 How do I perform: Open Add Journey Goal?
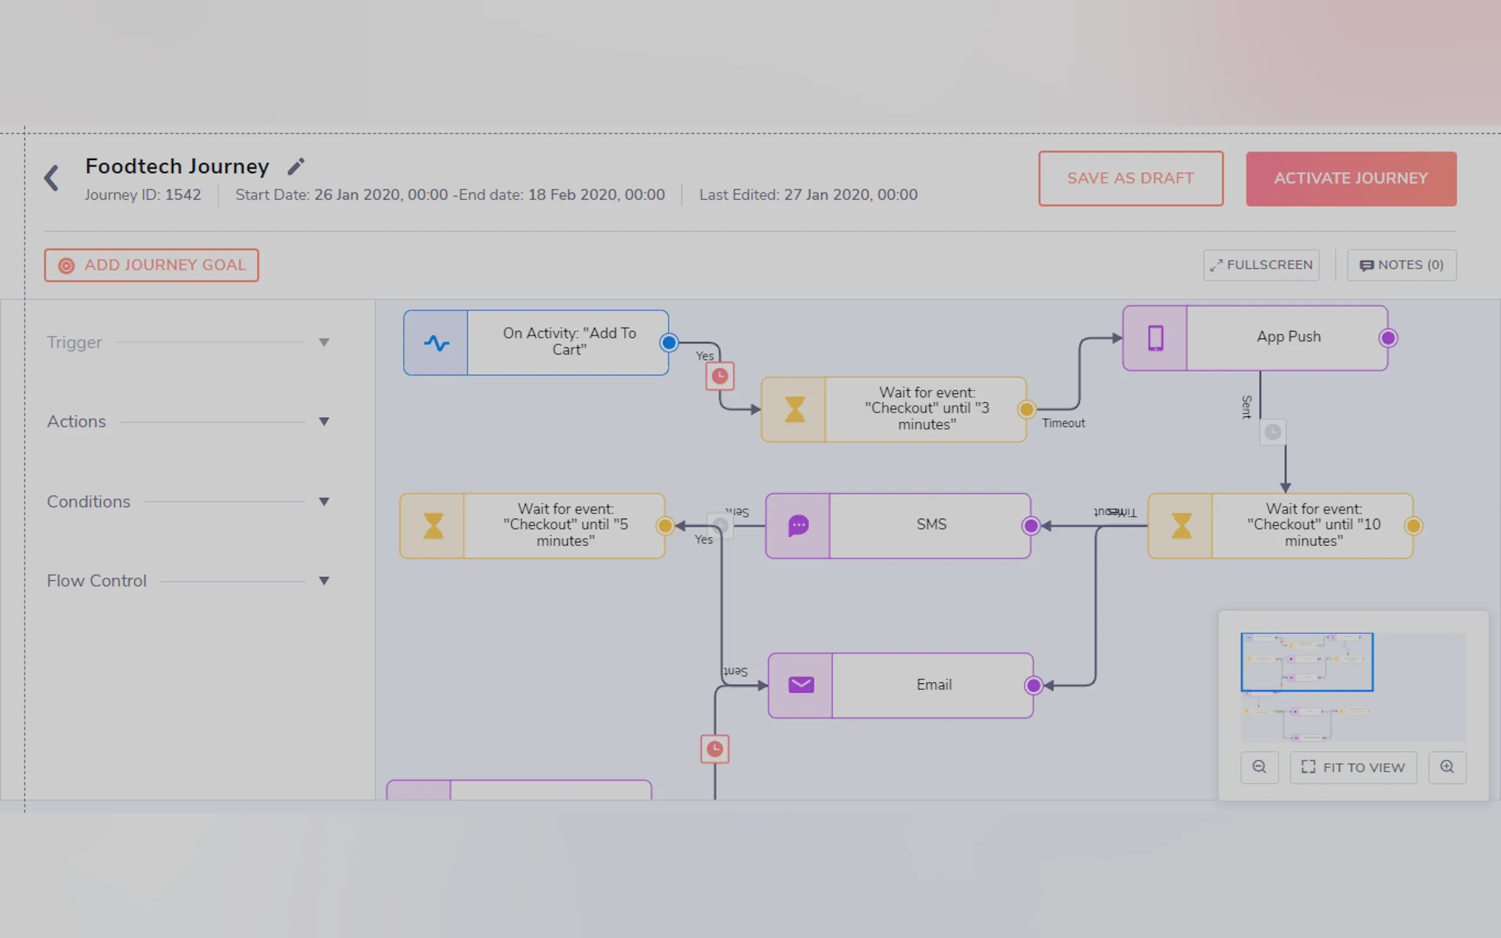click(151, 266)
